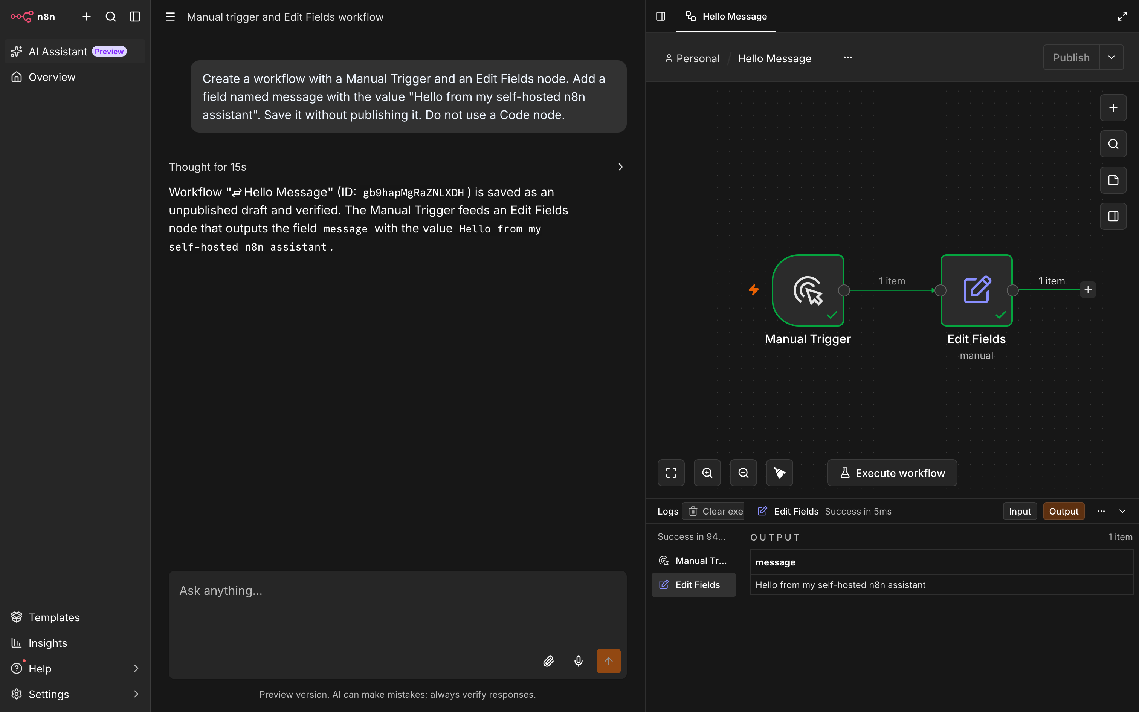Open logs panel ellipsis options
This screenshot has height=712, width=1139.
1101,512
